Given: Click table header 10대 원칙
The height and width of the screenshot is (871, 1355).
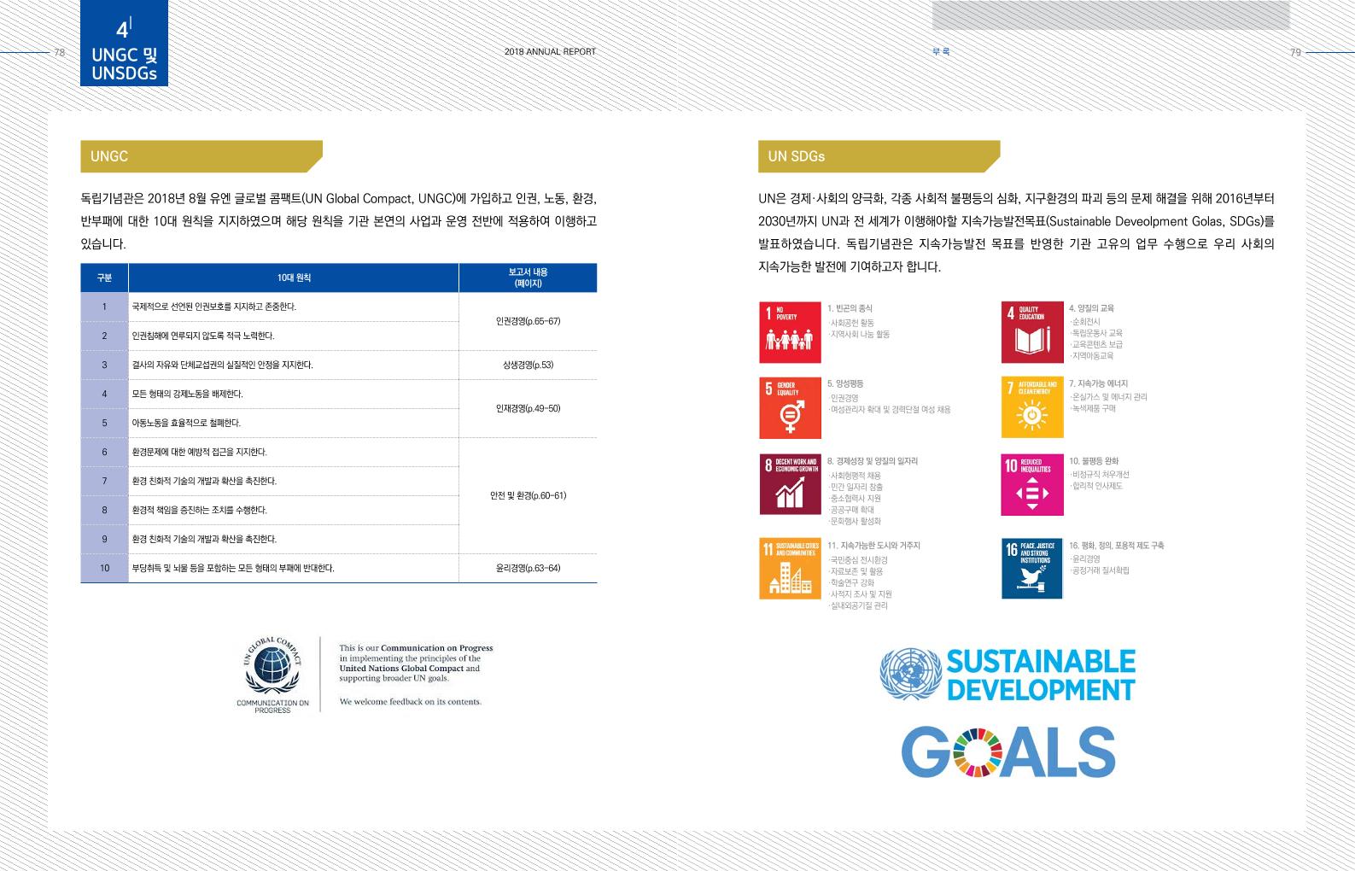Looking at the screenshot, I should point(294,278).
